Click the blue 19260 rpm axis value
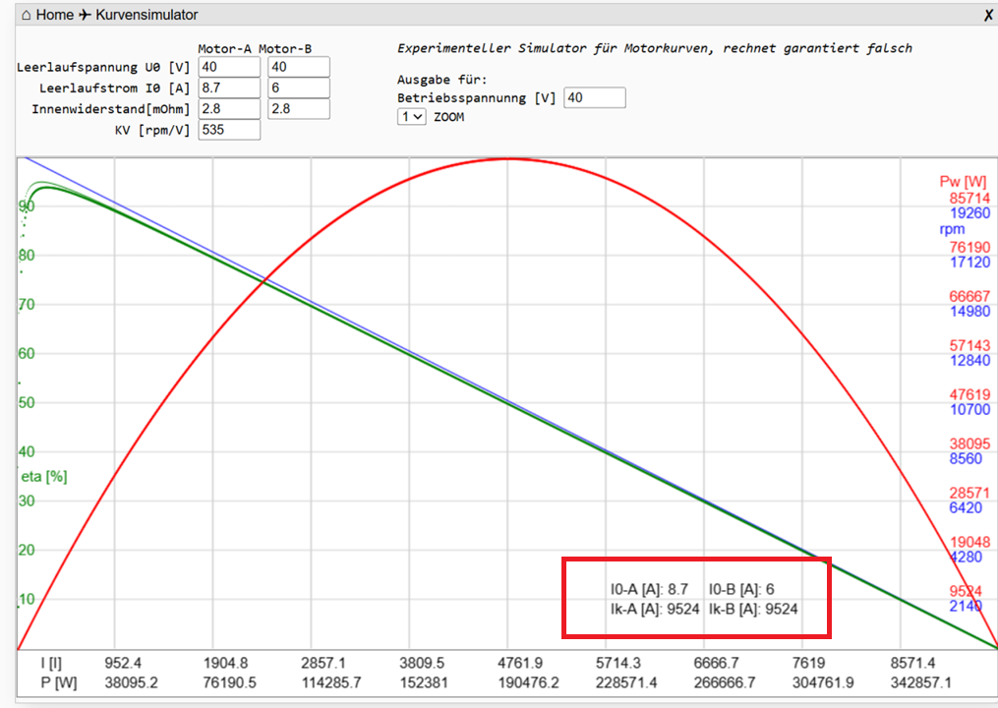The height and width of the screenshot is (708, 998). (x=969, y=212)
